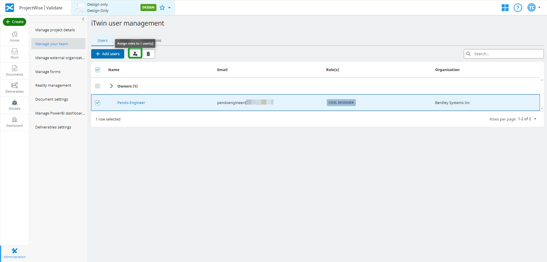Viewport: 547px width, 262px height.
Task: Open Administration tools at the bottom left
Action: [15, 253]
